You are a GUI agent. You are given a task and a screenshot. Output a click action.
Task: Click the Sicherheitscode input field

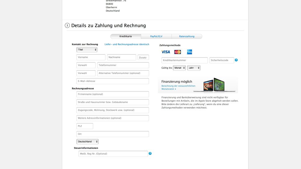[222, 60]
